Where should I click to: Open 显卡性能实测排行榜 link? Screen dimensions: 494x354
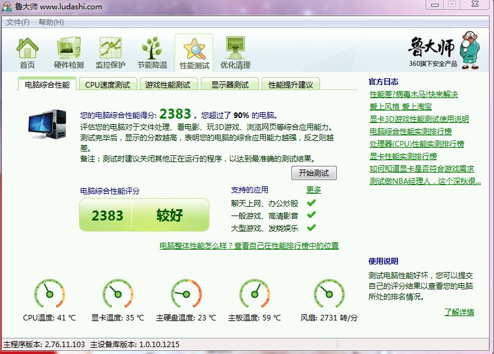pos(403,157)
